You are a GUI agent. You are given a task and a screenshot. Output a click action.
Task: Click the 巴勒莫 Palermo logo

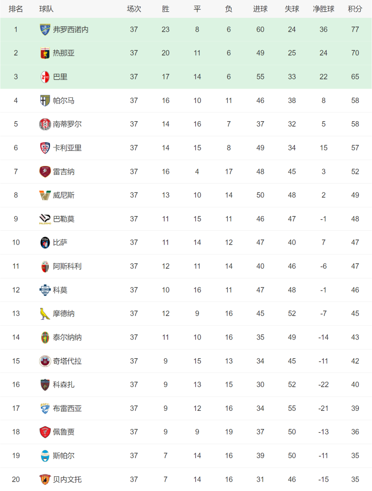(x=45, y=219)
